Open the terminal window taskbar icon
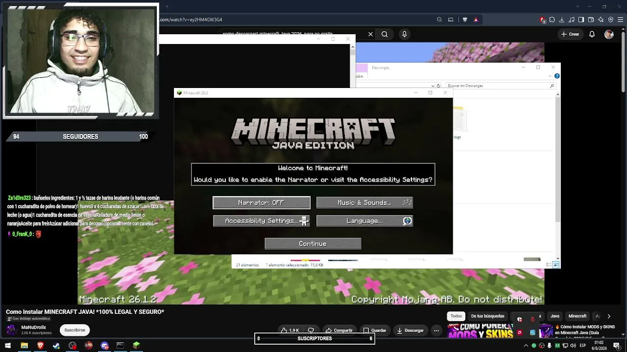This screenshot has height=352, width=627. click(120, 346)
